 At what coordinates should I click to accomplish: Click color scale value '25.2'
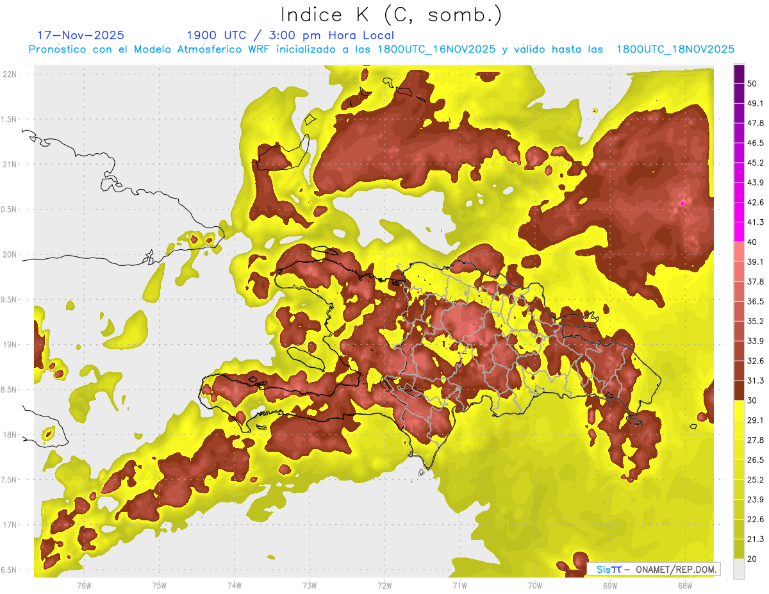coord(755,480)
